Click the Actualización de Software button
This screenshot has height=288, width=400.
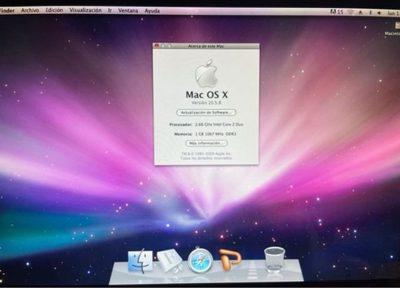pyautogui.click(x=206, y=112)
